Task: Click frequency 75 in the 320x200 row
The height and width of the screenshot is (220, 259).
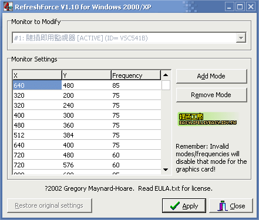Action: [136, 95]
